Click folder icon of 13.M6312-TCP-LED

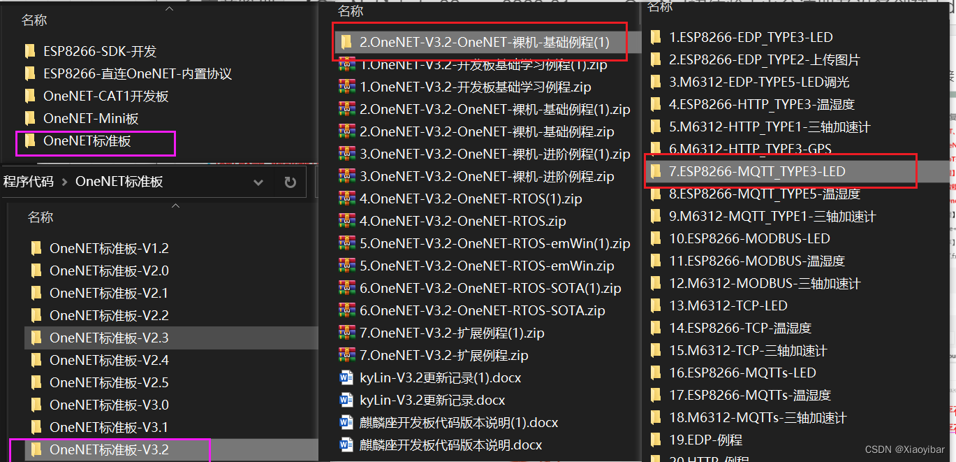point(655,305)
